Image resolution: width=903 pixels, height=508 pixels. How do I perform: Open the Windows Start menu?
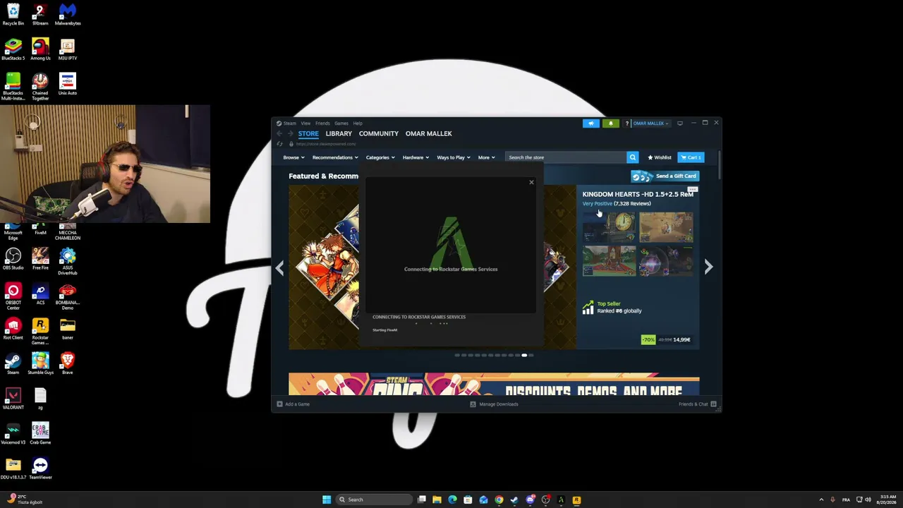coord(327,500)
